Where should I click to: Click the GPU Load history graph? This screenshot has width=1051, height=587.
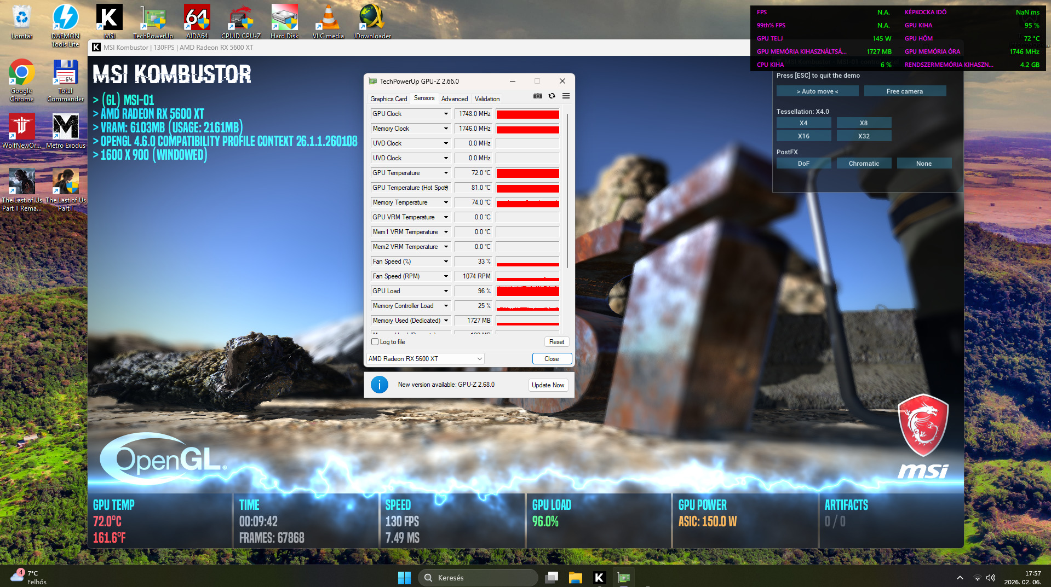527,291
